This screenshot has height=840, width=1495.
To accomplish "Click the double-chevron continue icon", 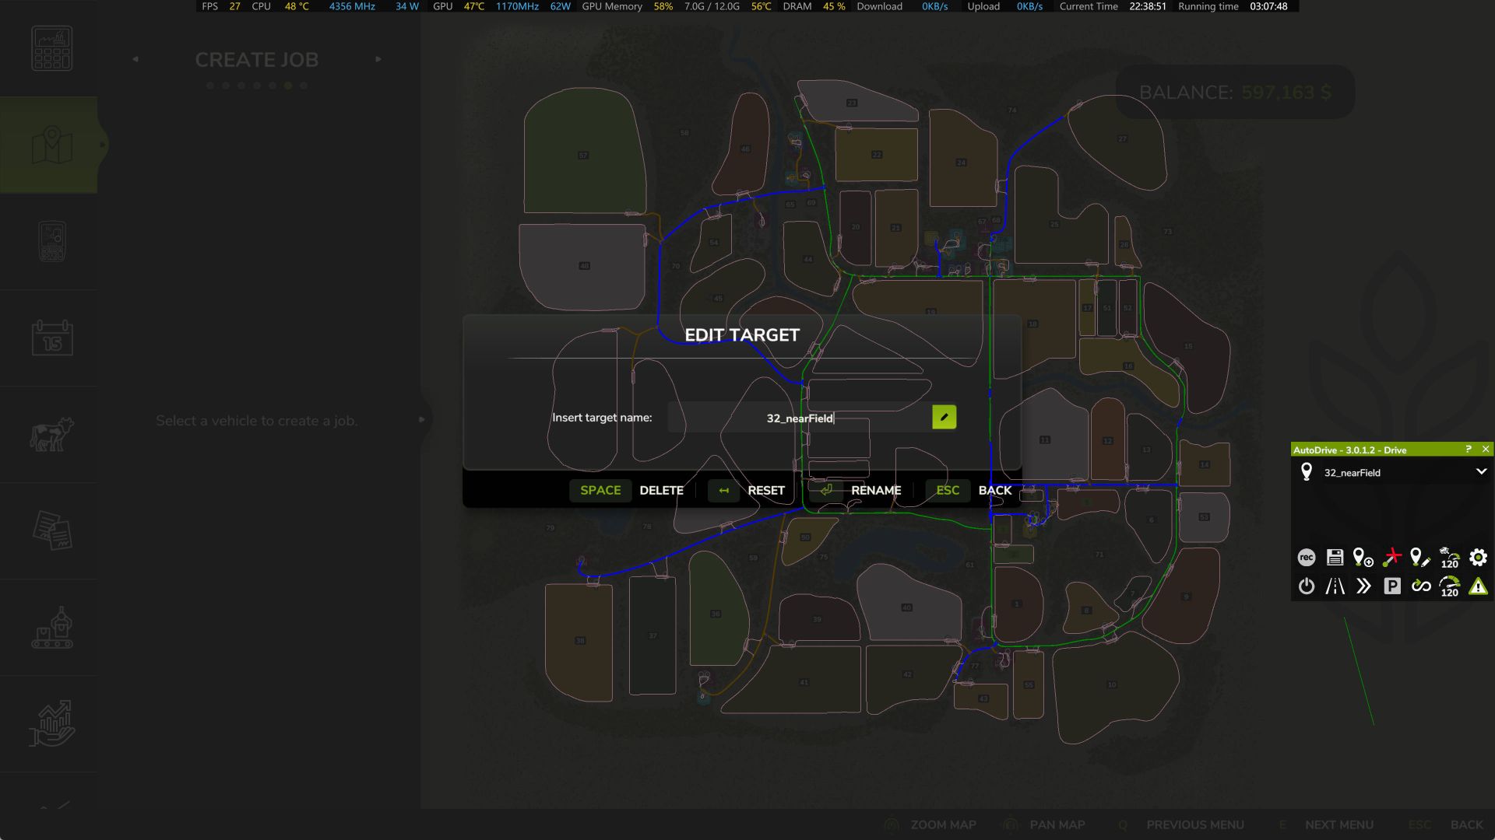I will pyautogui.click(x=1363, y=586).
